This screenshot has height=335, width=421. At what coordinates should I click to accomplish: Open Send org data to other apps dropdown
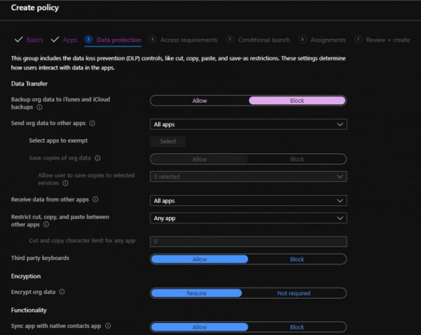[x=248, y=124]
